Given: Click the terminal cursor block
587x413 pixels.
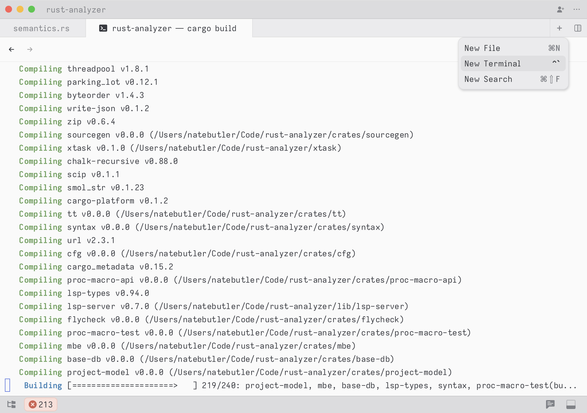Looking at the screenshot, I should point(8,385).
